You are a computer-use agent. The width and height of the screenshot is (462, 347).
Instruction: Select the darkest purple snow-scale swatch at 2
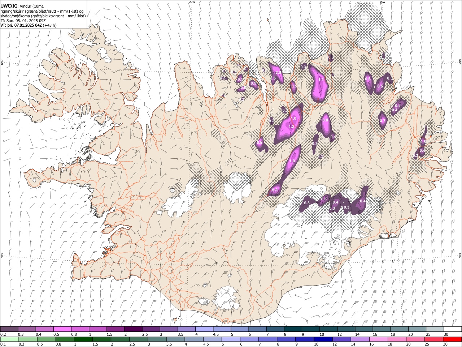pyautogui.click(x=133, y=329)
